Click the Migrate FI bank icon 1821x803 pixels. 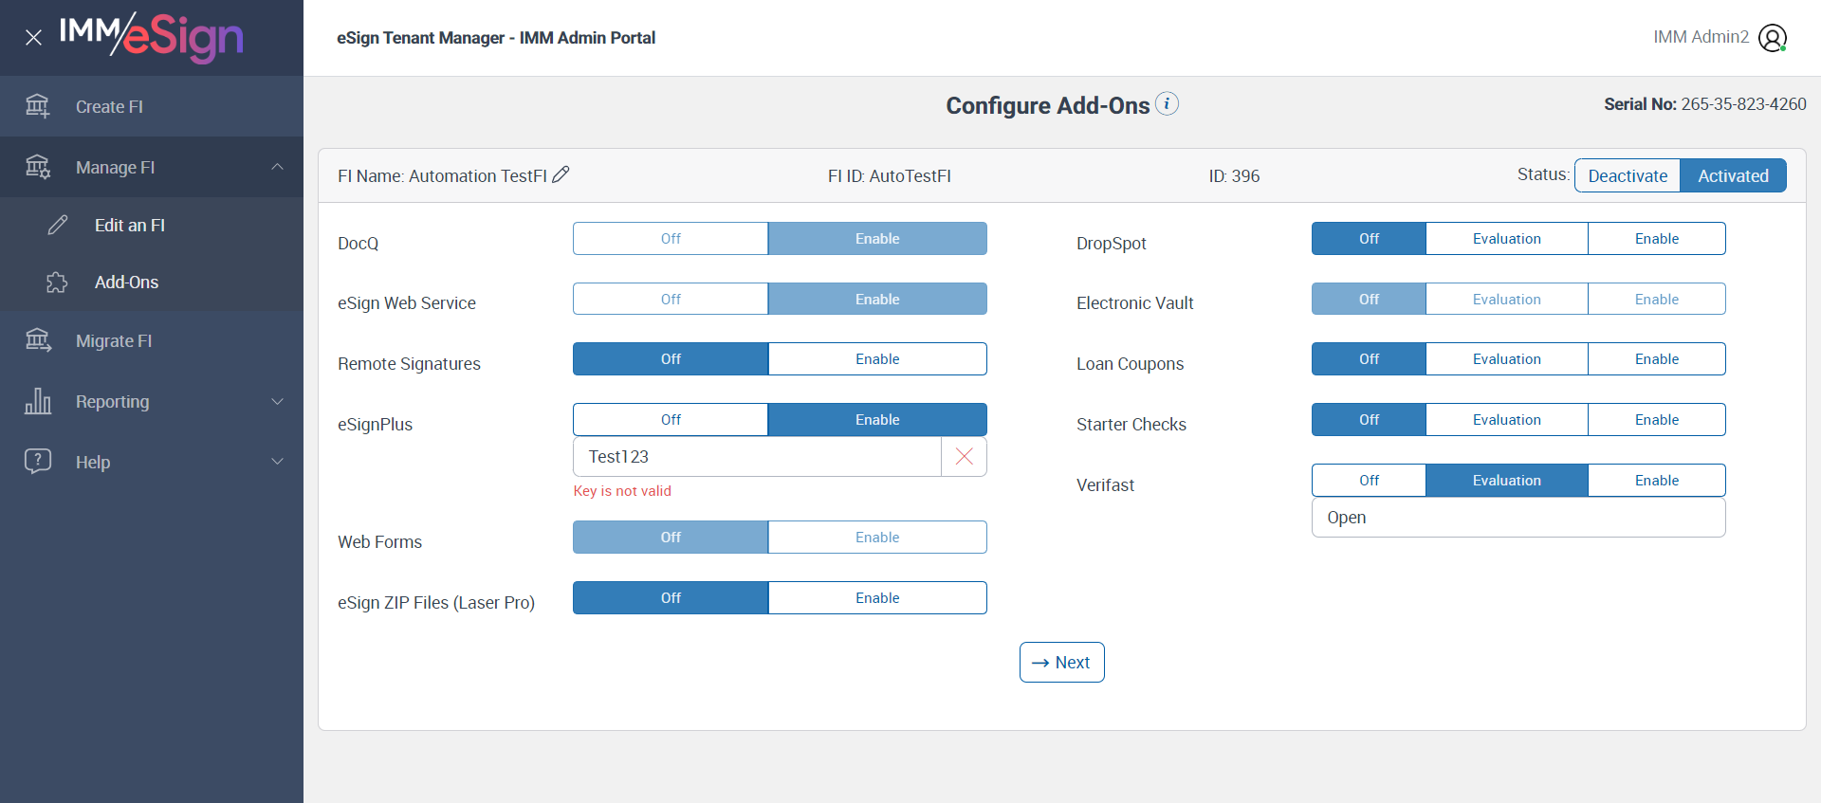(x=38, y=340)
